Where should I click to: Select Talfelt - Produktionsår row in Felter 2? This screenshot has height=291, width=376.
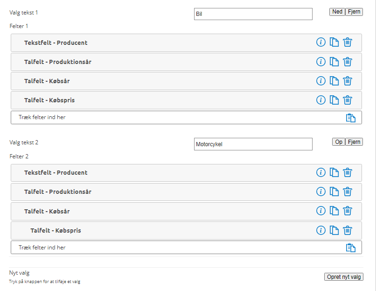coord(186,192)
